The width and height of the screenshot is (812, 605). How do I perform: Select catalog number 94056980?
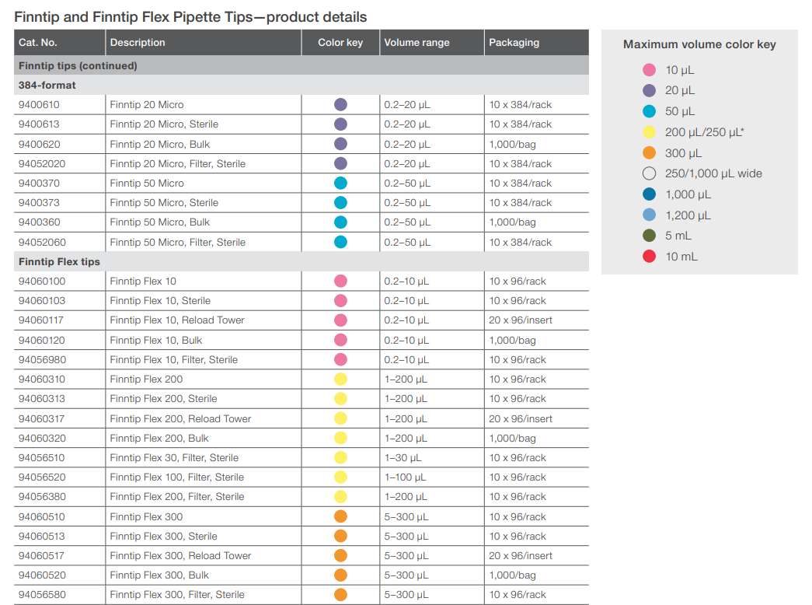pyautogui.click(x=42, y=360)
